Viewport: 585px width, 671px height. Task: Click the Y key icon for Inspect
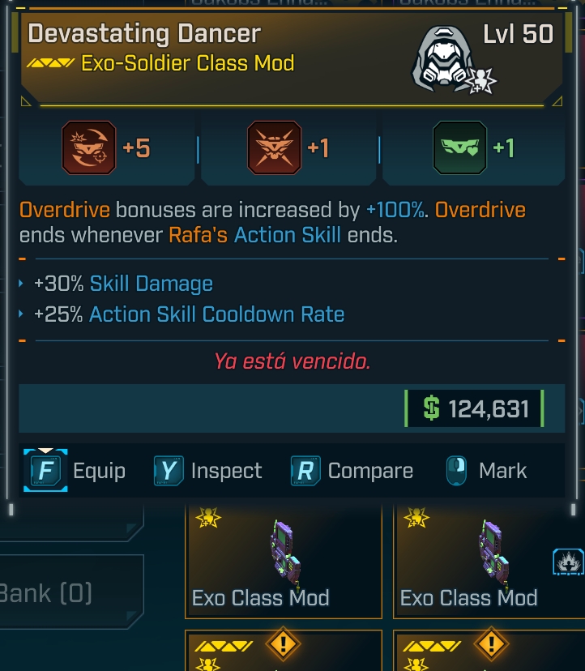point(169,471)
